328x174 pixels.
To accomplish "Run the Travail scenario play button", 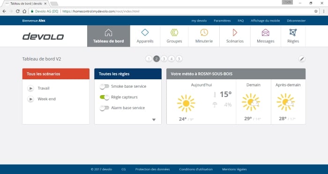I will [30, 89].
